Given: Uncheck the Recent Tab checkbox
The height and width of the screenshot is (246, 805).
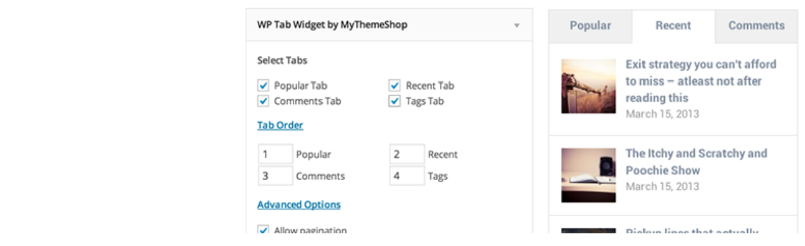Looking at the screenshot, I should [x=394, y=86].
